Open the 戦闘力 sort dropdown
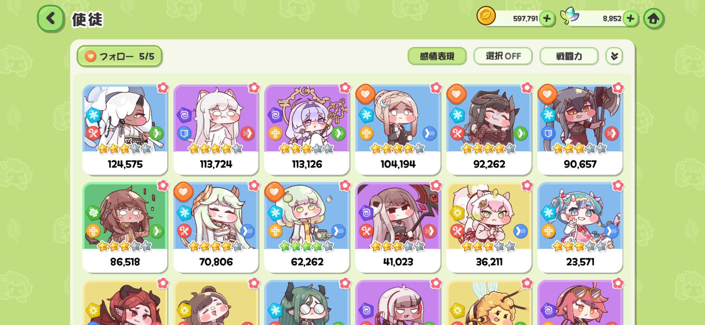 click(x=569, y=56)
